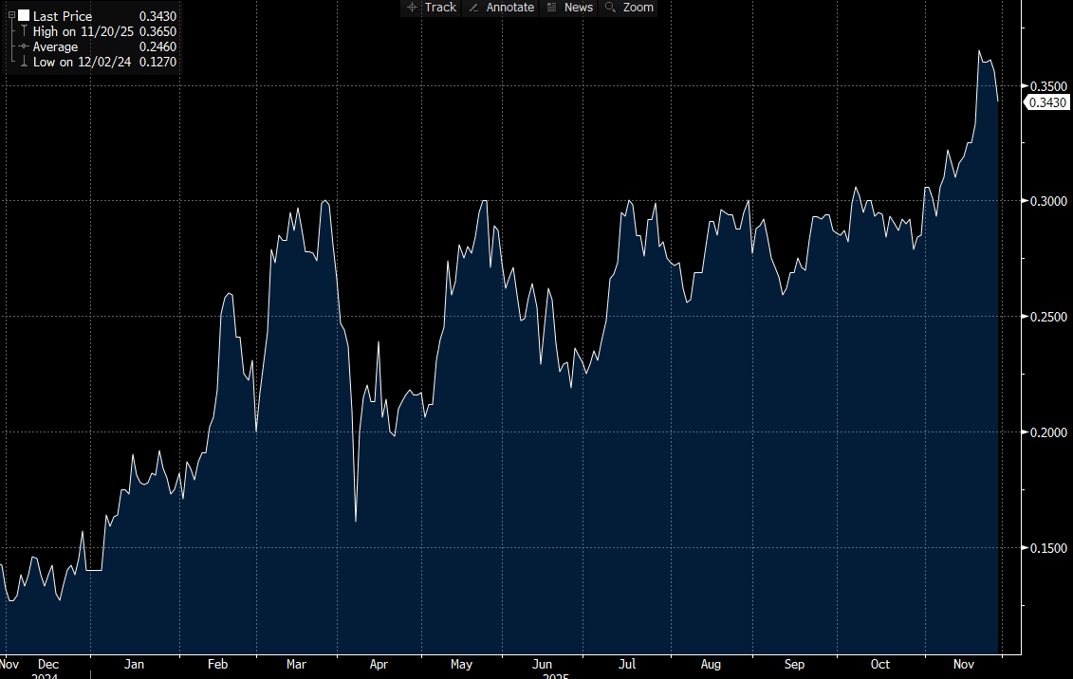
Task: Click the Jul label on time axis
Action: pyautogui.click(x=626, y=665)
